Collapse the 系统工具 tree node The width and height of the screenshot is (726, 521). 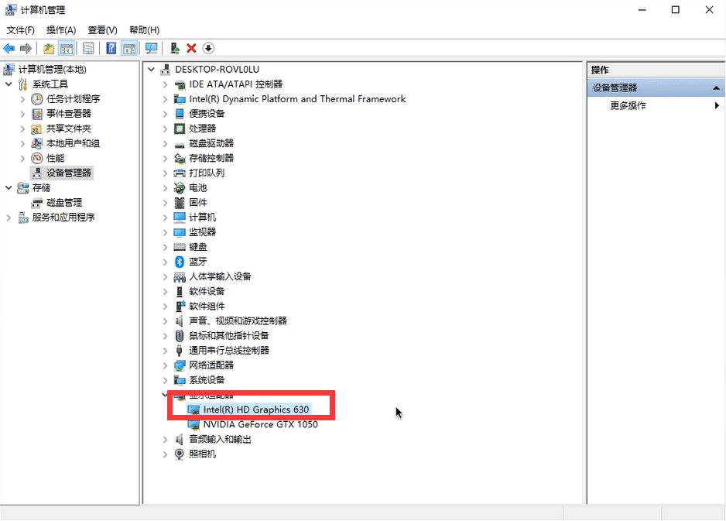tap(9, 84)
